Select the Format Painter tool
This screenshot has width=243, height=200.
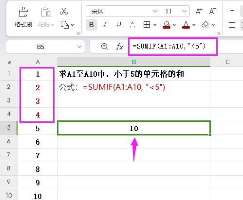[x=23, y=17]
